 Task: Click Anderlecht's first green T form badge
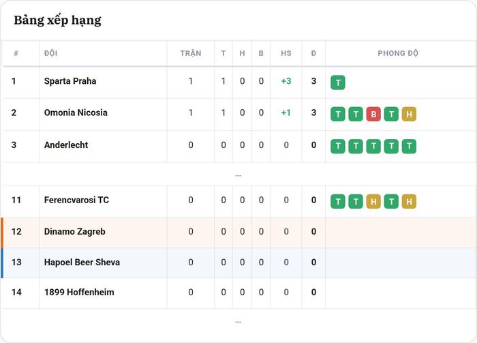(x=338, y=146)
